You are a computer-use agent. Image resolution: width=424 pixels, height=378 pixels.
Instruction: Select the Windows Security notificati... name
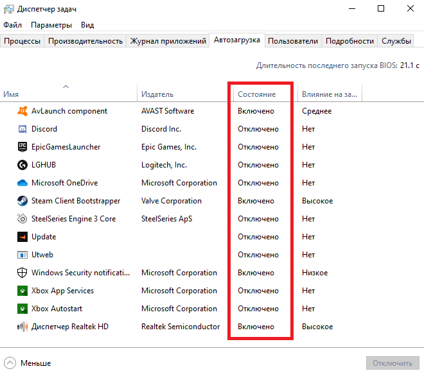[x=80, y=273]
